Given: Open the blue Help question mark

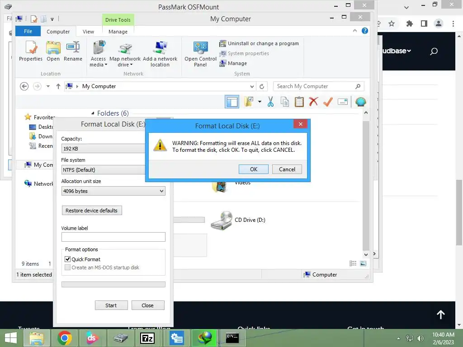Looking at the screenshot, I should click(x=365, y=31).
